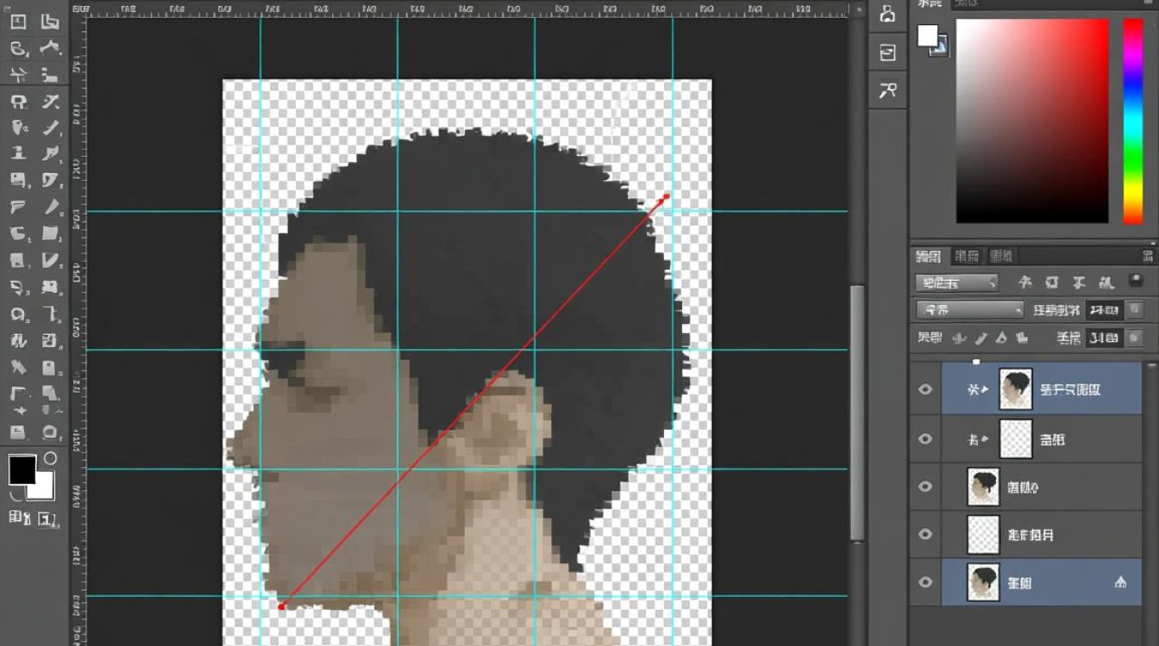
Task: Toggle the fourth lock icon in the lock row
Action: click(1022, 338)
